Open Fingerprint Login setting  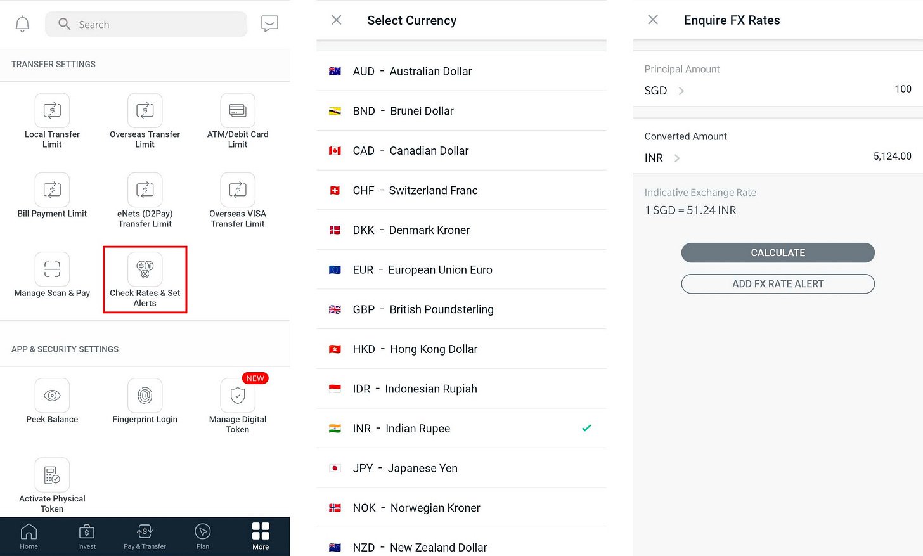(x=145, y=401)
